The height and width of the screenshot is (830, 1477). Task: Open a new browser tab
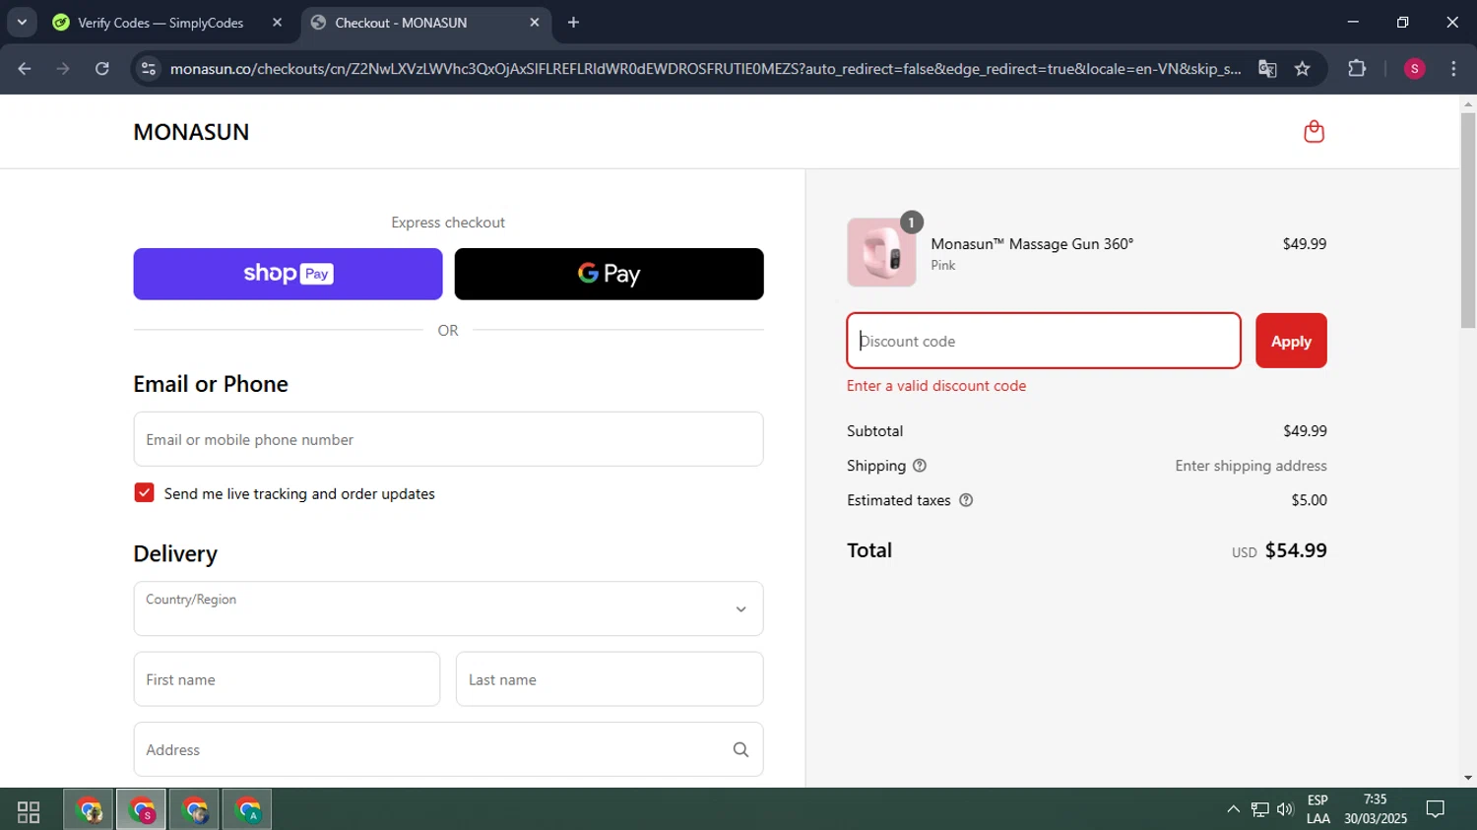573,23
